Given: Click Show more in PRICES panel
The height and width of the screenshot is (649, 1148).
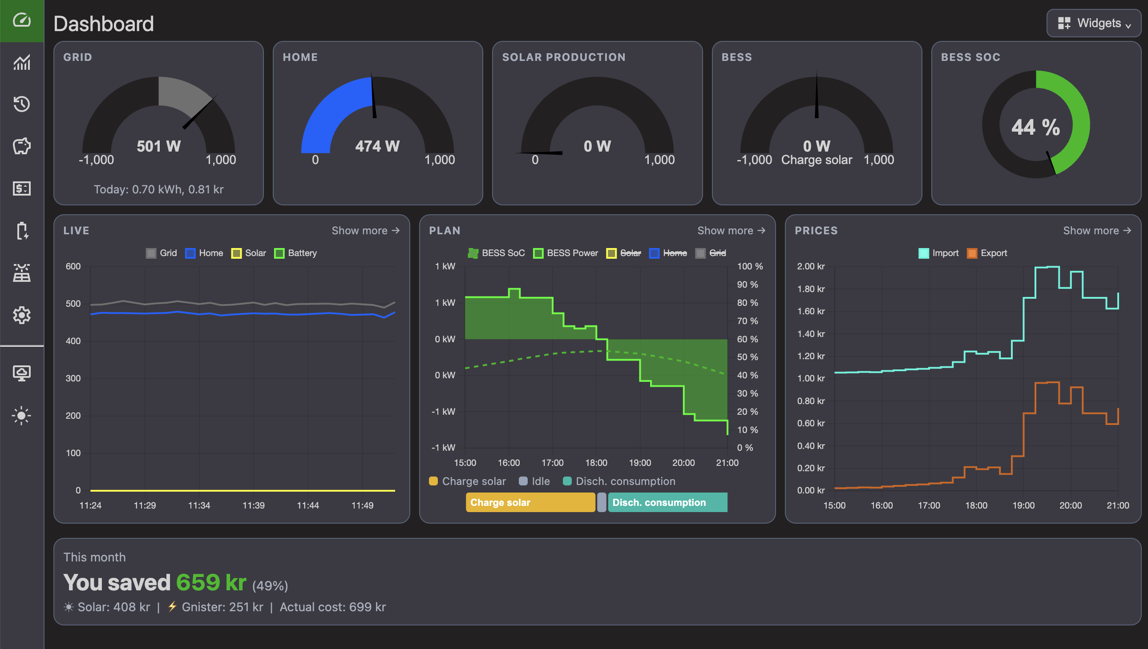Looking at the screenshot, I should click(x=1097, y=230).
